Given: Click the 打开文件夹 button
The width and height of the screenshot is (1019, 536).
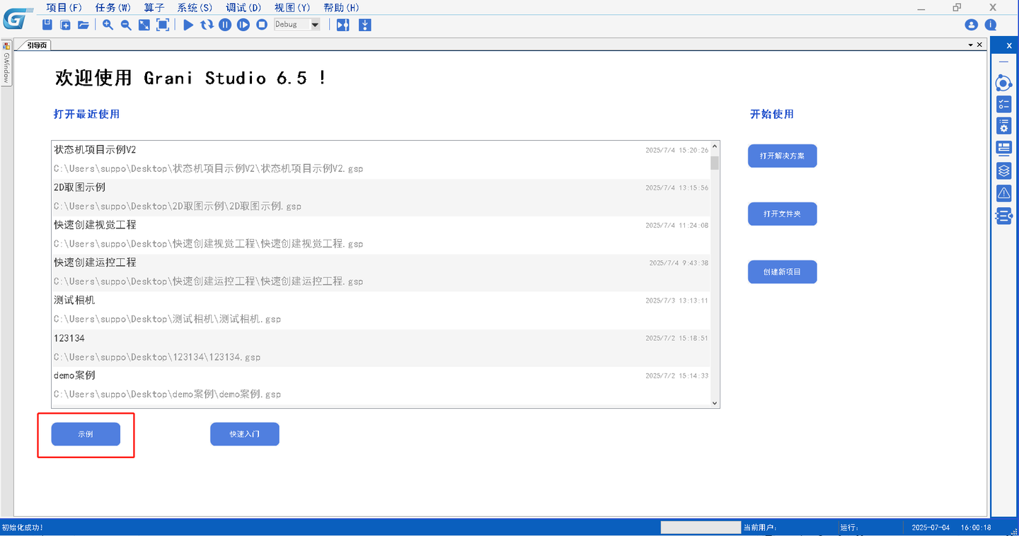Looking at the screenshot, I should point(782,214).
